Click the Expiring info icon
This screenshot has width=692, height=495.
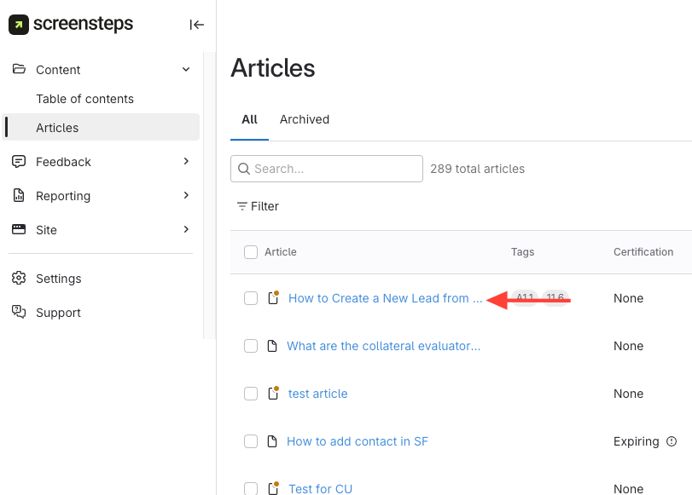[x=672, y=441]
